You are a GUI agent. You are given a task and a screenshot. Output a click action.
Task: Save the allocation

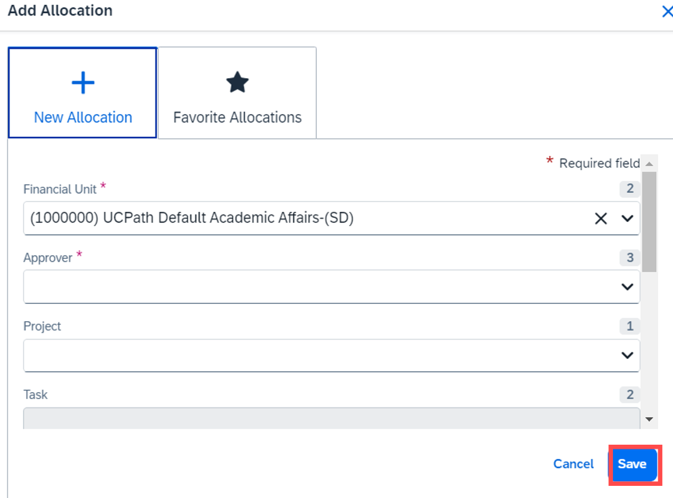[x=632, y=464]
